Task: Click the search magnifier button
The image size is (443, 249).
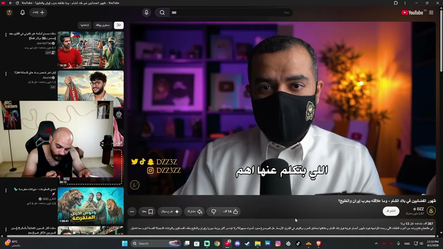Action: click(162, 12)
